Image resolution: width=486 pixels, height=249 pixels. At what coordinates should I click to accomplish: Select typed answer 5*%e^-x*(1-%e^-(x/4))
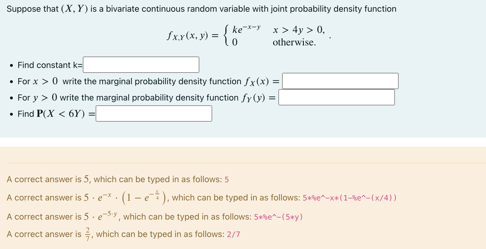349,198
